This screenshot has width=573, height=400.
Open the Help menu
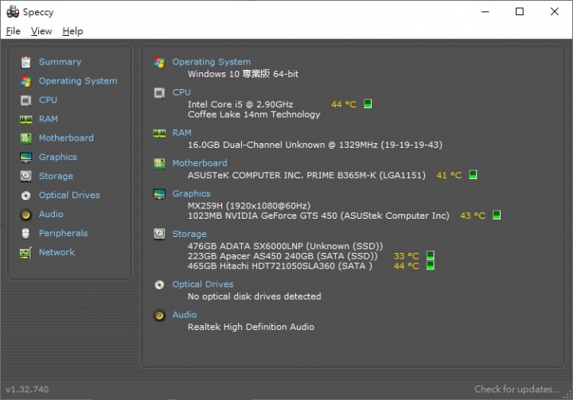point(72,31)
